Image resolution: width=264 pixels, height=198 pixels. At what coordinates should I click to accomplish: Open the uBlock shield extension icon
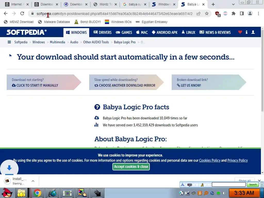coord(217,14)
